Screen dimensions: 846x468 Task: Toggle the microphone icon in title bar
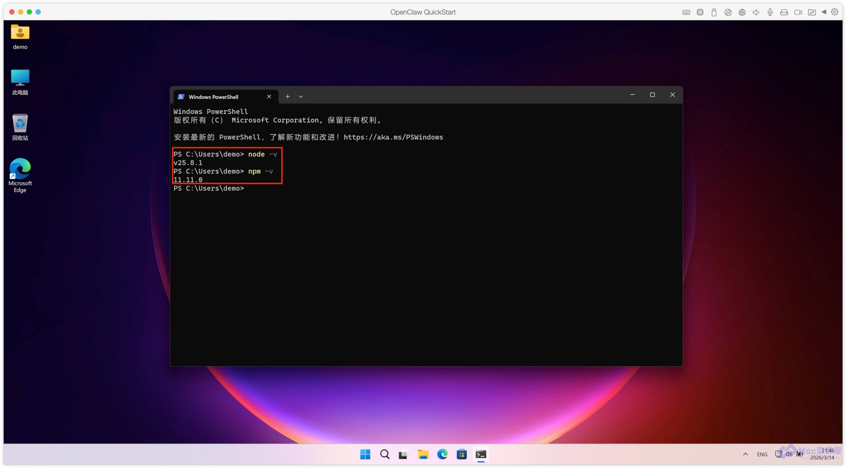pos(770,12)
